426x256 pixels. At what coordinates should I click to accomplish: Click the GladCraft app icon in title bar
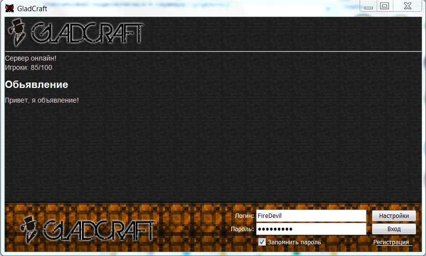[x=9, y=8]
